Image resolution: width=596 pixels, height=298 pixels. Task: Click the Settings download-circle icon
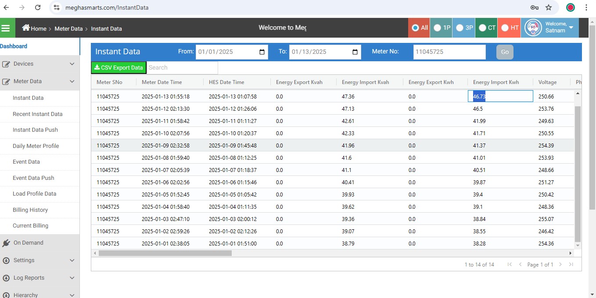(x=6, y=260)
